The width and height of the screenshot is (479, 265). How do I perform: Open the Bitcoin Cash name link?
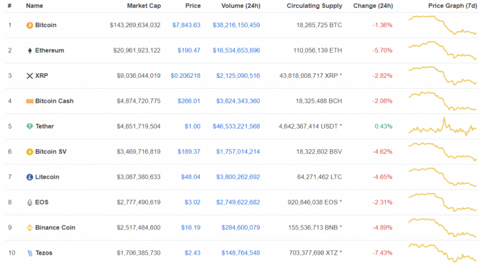[55, 101]
